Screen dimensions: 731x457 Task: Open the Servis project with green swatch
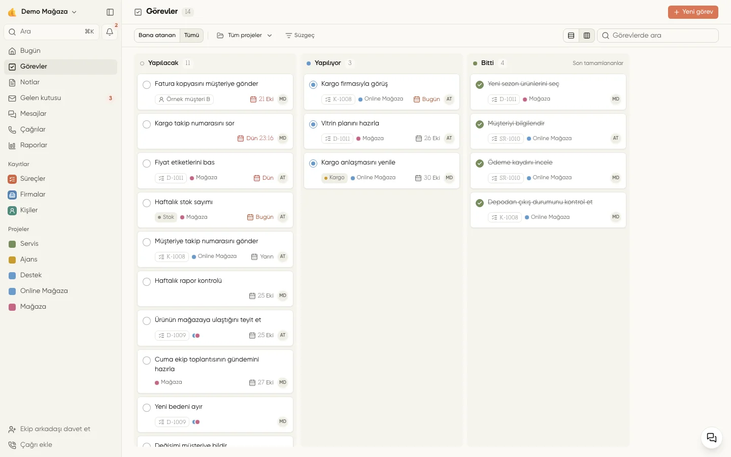[x=61, y=244]
